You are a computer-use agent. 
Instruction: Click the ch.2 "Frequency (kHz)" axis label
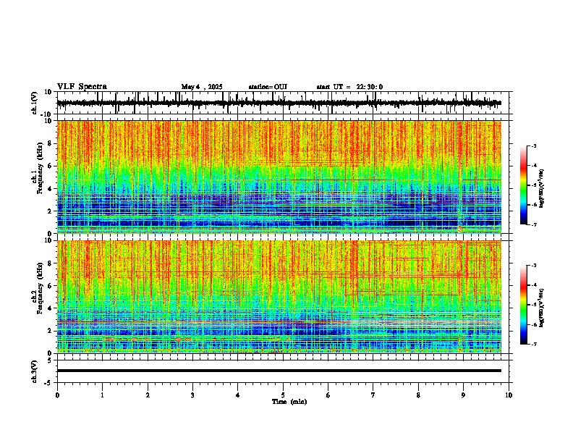coord(40,287)
